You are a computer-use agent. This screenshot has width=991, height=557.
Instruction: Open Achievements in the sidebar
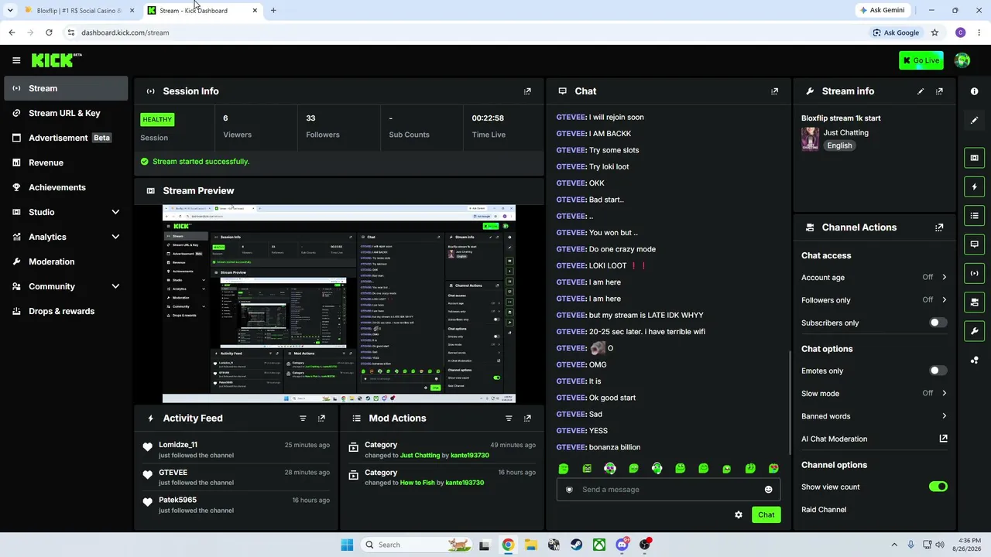click(x=66, y=187)
